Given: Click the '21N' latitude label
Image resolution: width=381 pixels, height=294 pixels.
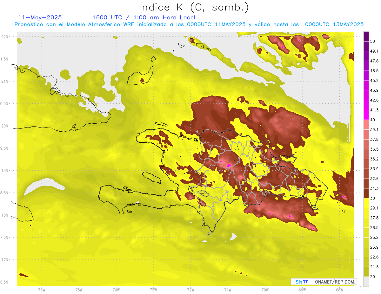Looking at the screenshot, I should pos(5,81).
